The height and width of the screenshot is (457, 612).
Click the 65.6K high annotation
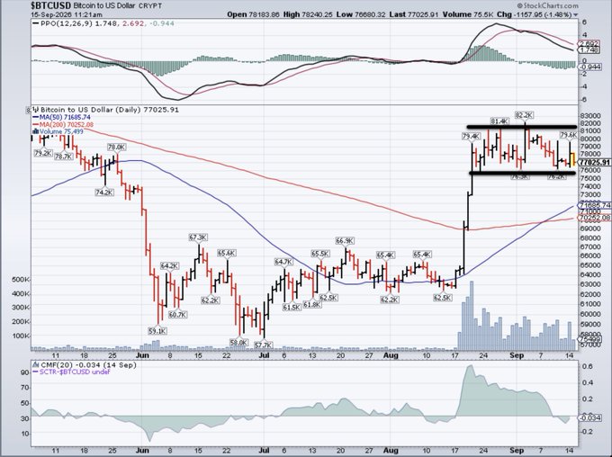point(227,253)
